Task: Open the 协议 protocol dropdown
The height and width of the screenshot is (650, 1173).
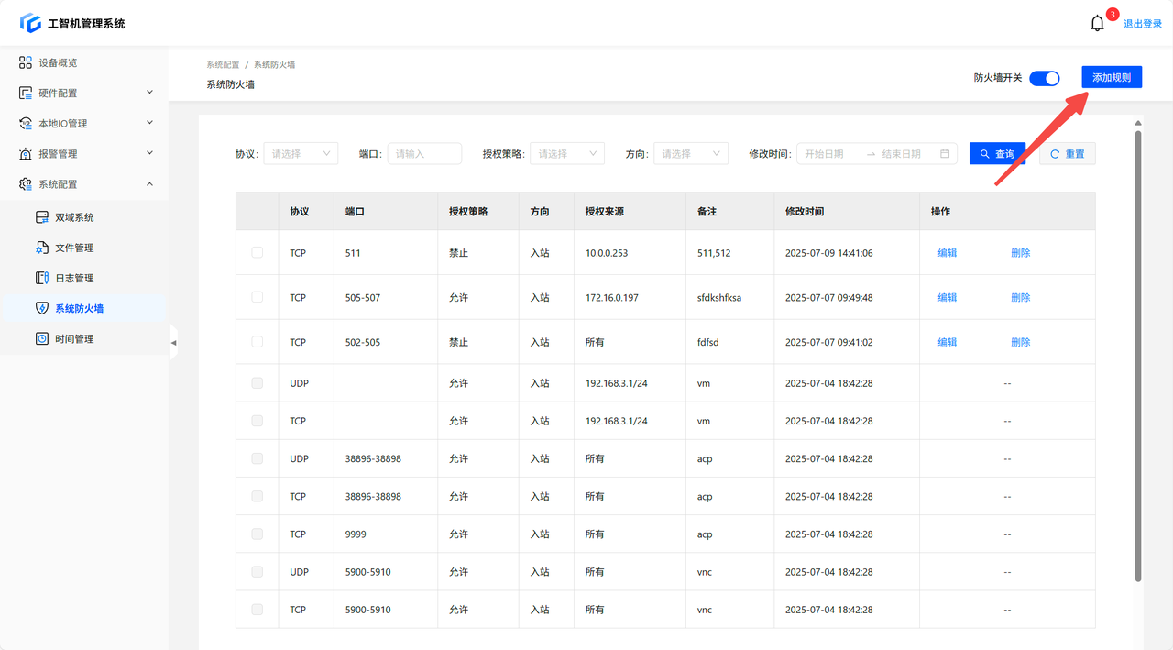Action: 301,154
